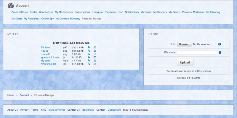Open Payments page

point(111,12)
